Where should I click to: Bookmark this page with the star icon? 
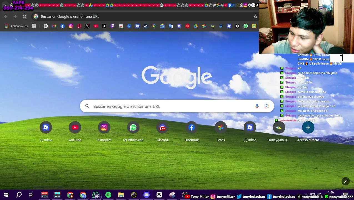coord(255,16)
